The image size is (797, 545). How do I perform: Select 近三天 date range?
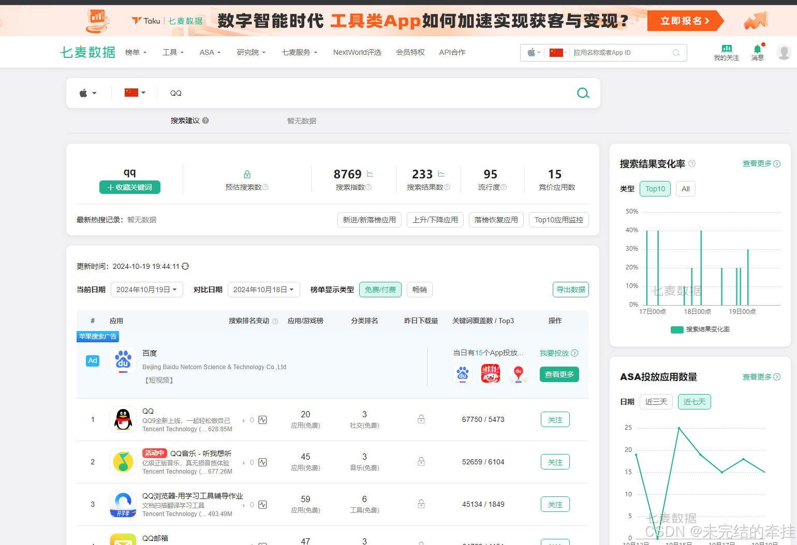(x=656, y=402)
